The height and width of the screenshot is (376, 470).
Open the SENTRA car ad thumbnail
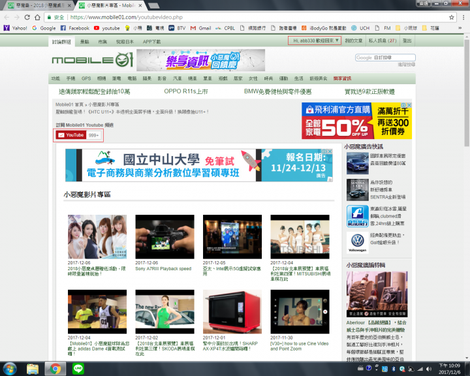357,190
